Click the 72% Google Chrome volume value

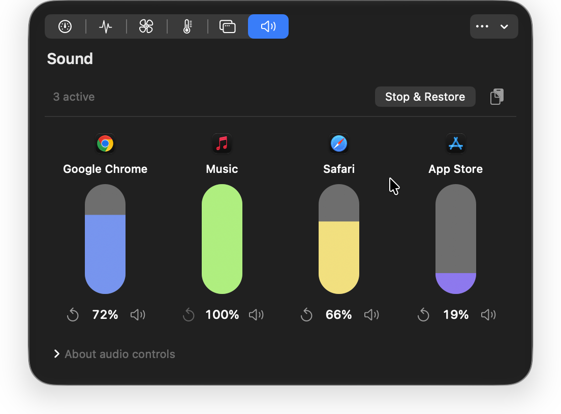coord(105,314)
